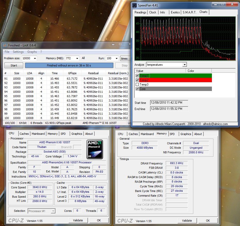Open the Problem size dropdown in LinX

click(x=35, y=58)
